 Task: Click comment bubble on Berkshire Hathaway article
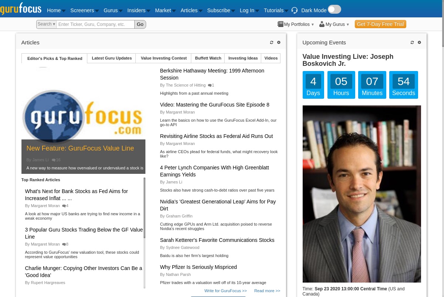210,85
